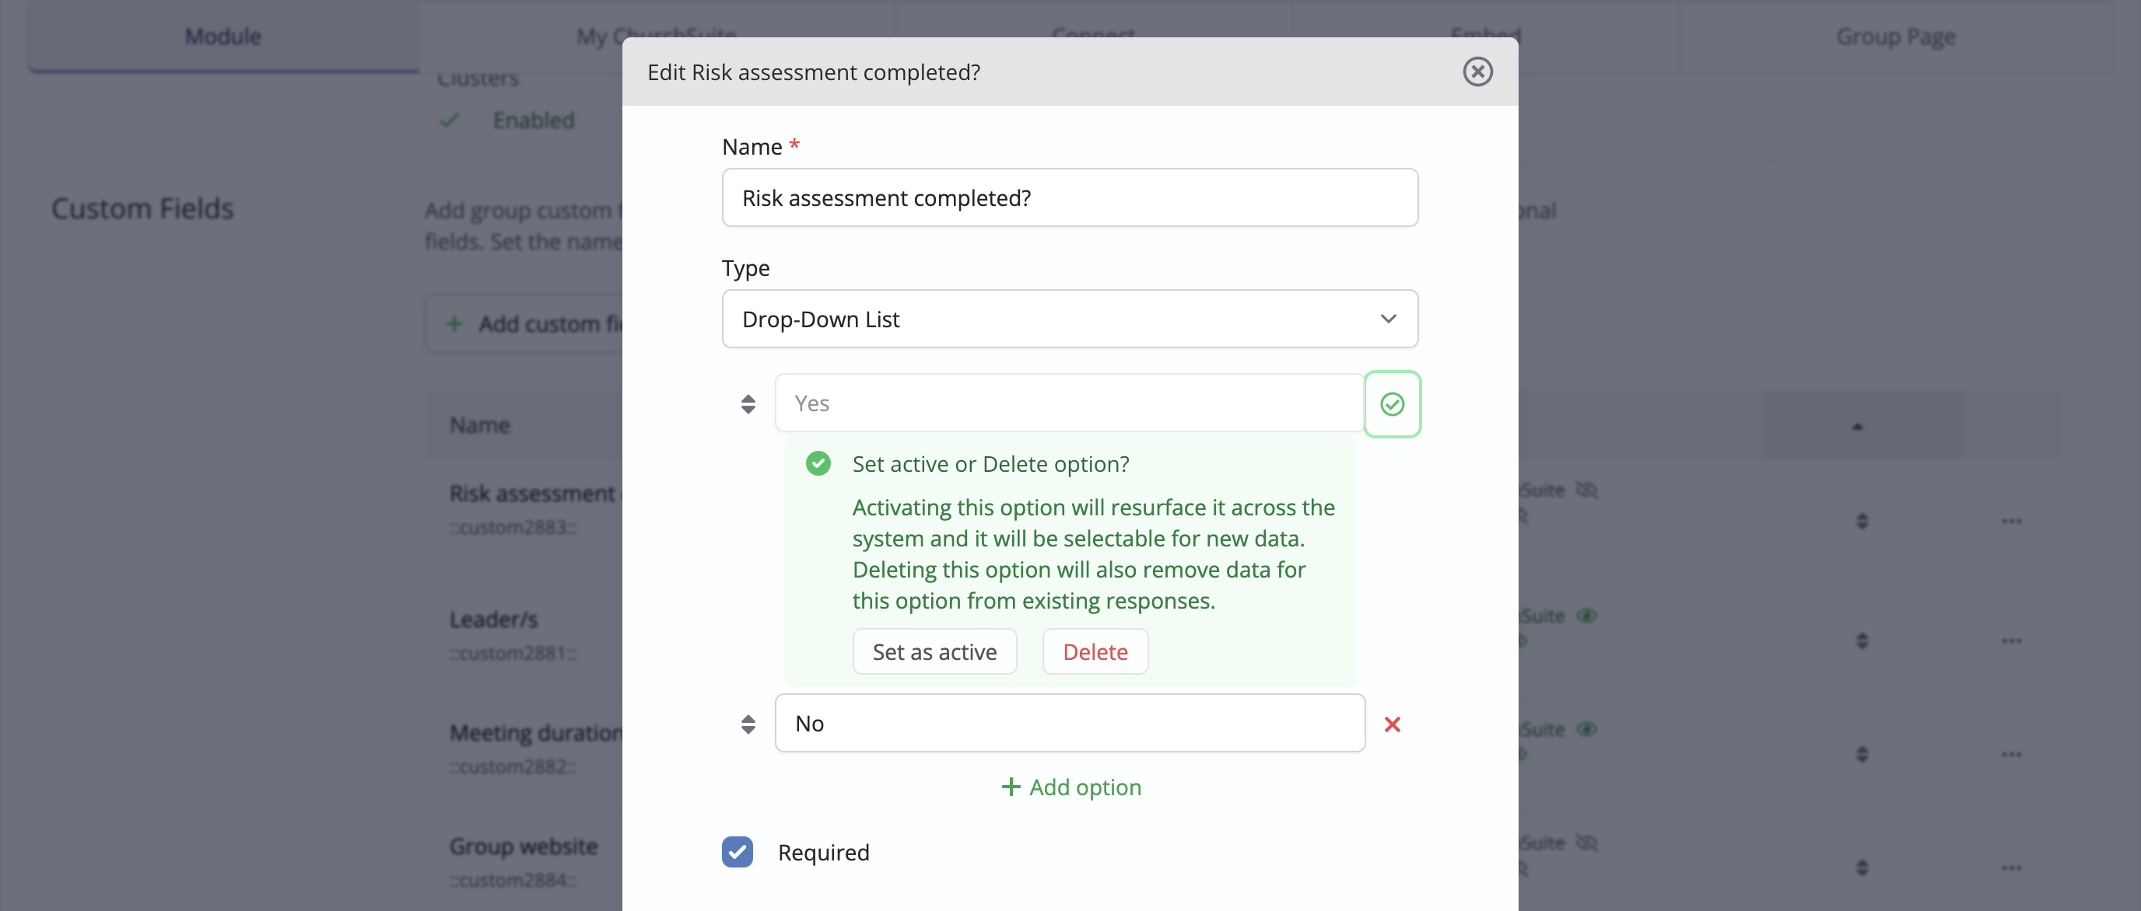This screenshot has width=2141, height=911.
Task: Remove the No option with red X
Action: (1392, 724)
